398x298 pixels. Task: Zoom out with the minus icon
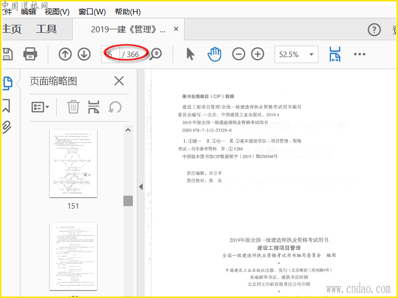click(238, 54)
